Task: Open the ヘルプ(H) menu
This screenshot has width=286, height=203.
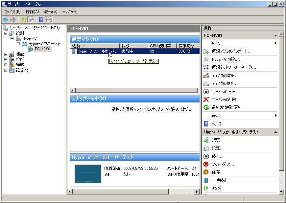Action: 70,12
